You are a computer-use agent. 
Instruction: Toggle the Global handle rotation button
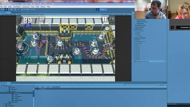(32, 10)
